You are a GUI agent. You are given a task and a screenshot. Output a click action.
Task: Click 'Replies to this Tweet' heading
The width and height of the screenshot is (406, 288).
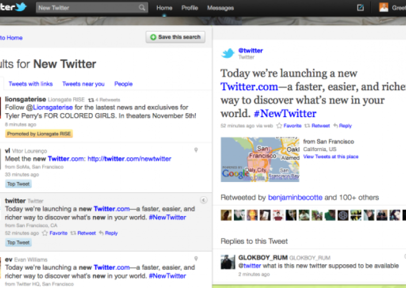coord(254,241)
